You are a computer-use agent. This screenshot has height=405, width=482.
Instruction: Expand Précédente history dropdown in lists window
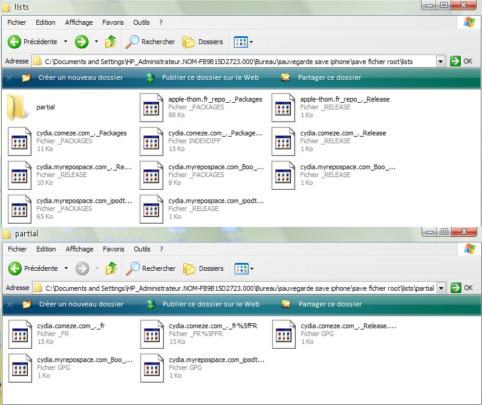65,42
